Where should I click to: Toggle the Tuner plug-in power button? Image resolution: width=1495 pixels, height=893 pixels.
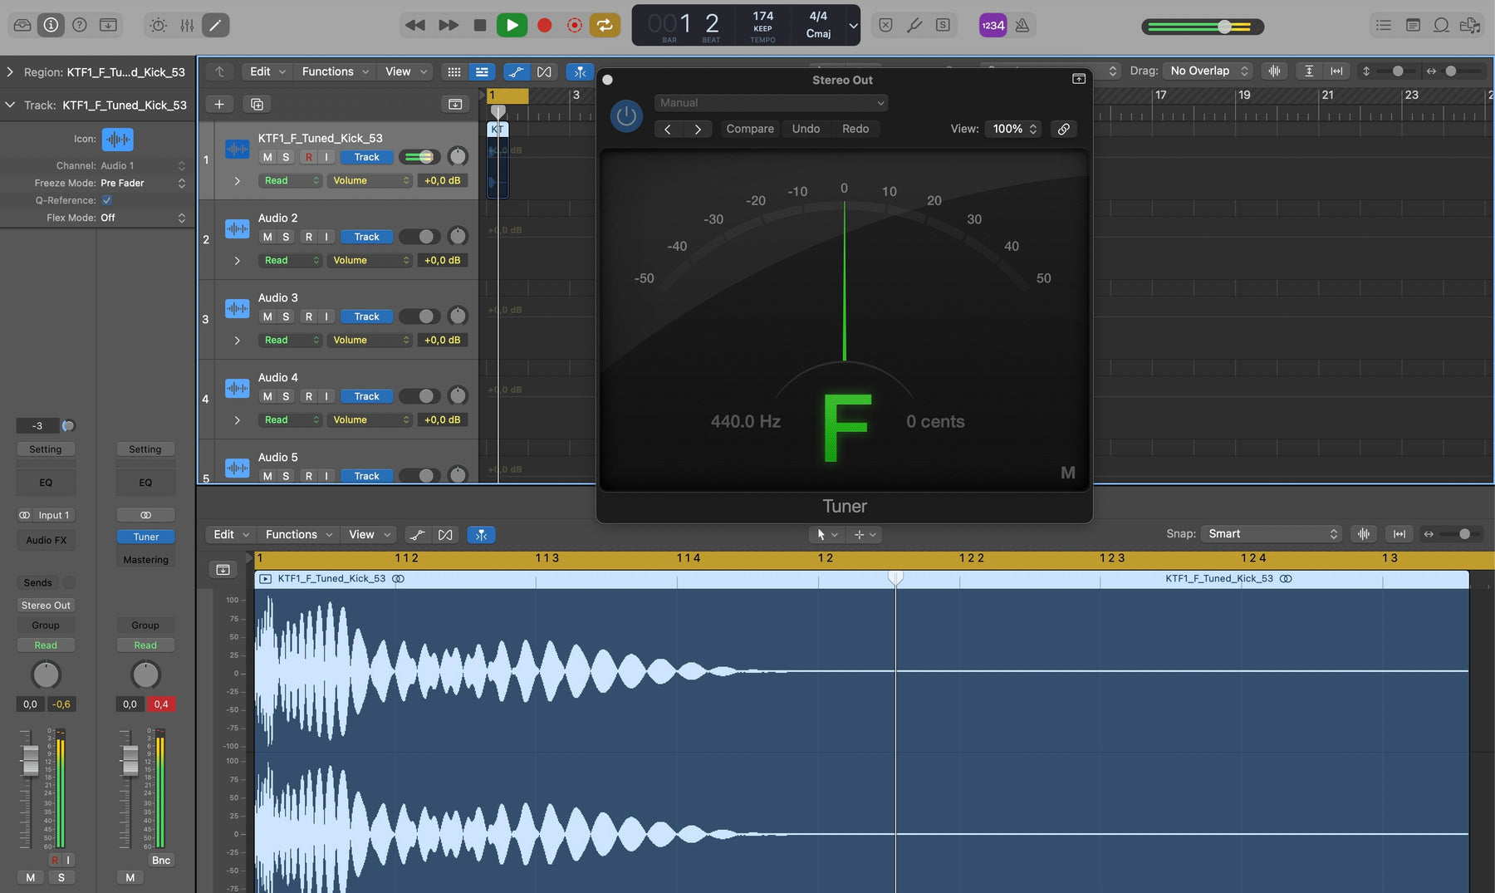click(x=626, y=115)
